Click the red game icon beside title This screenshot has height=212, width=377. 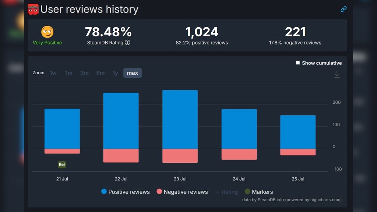[33, 9]
